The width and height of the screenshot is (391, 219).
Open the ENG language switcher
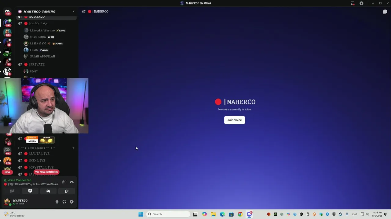coord(355,214)
